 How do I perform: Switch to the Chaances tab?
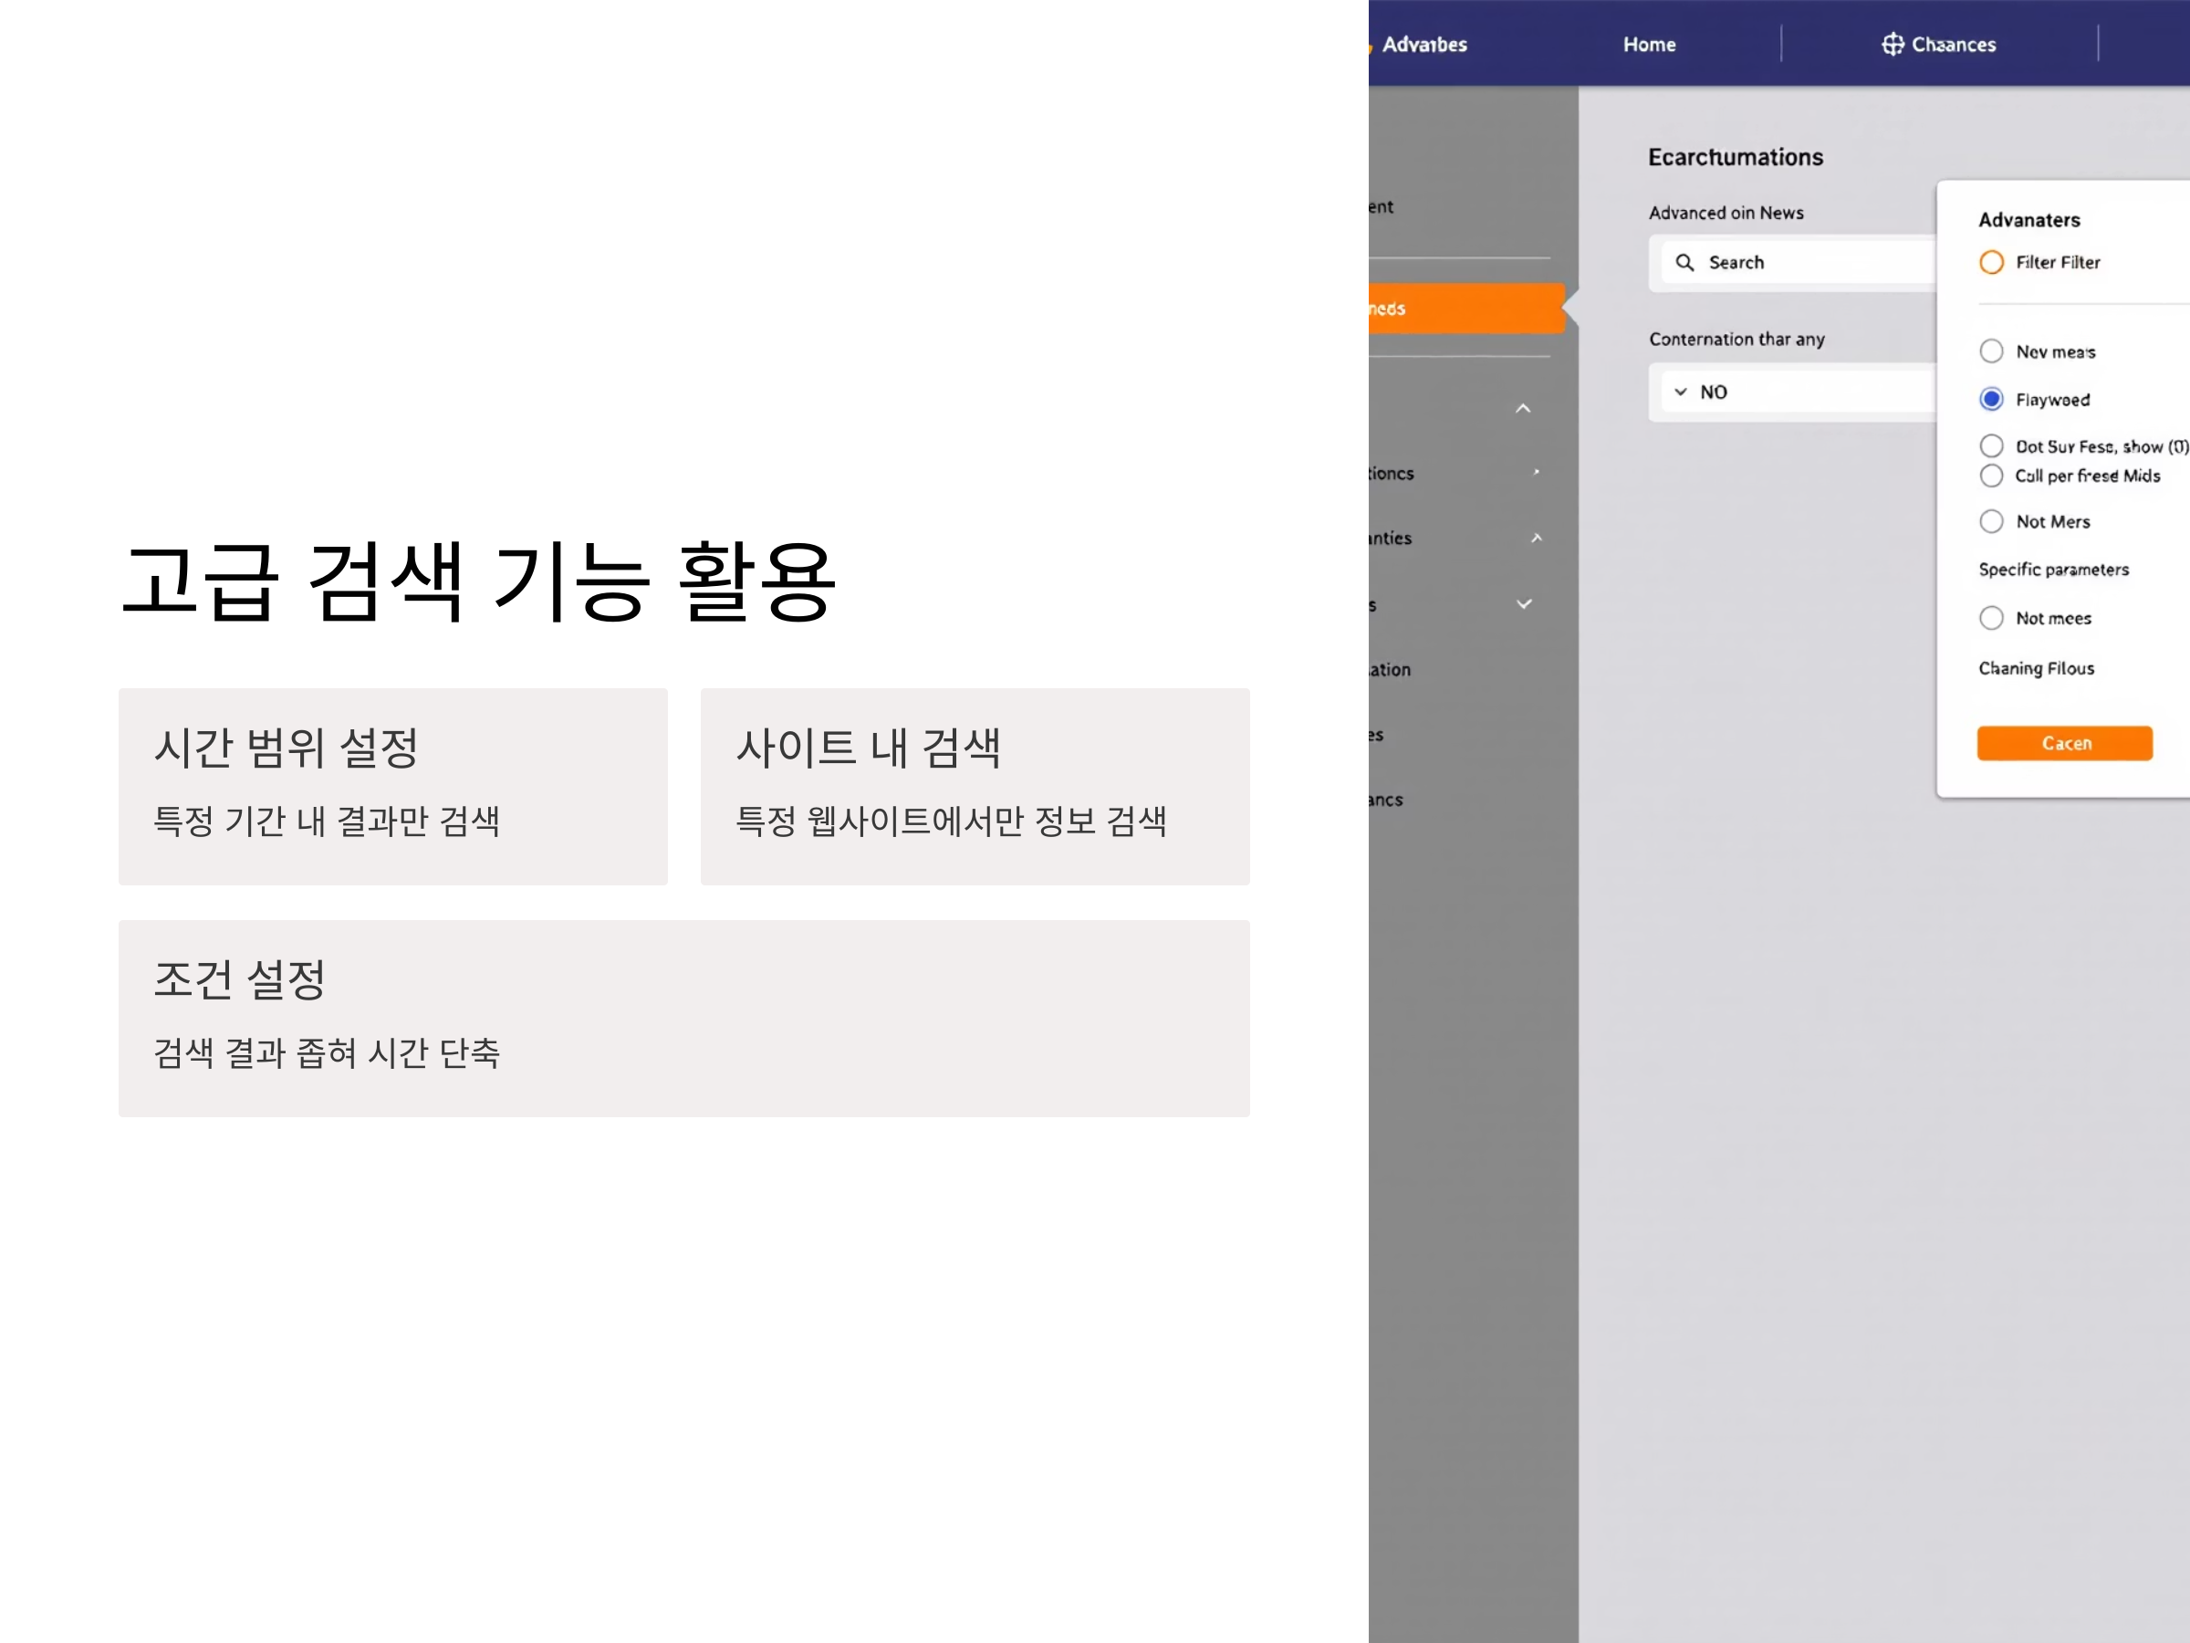(1953, 45)
